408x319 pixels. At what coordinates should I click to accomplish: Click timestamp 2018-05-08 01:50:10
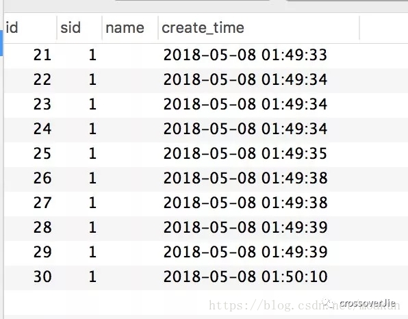click(x=245, y=277)
